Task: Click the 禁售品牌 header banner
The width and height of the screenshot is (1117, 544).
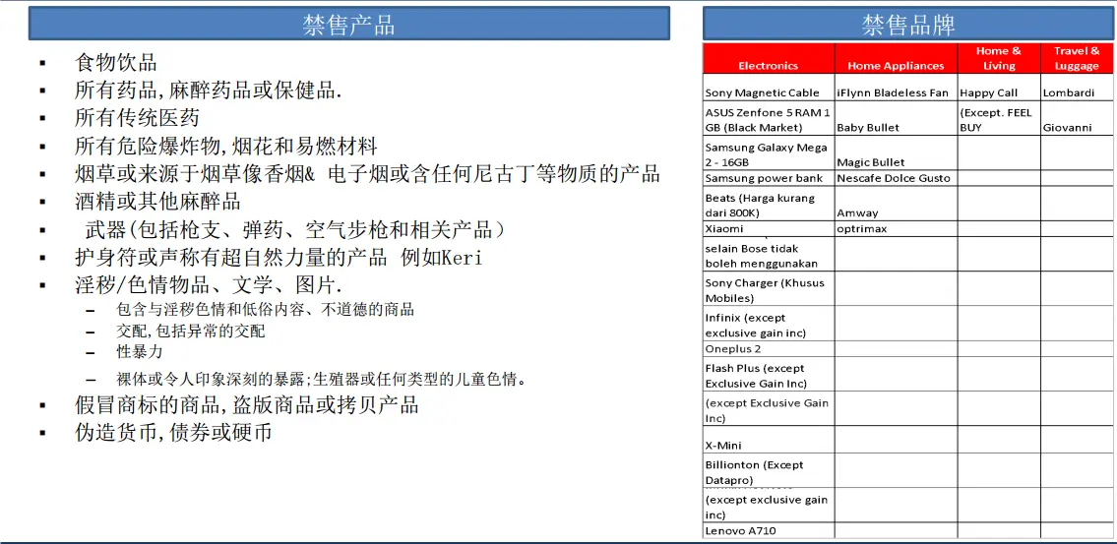Action: (x=907, y=24)
